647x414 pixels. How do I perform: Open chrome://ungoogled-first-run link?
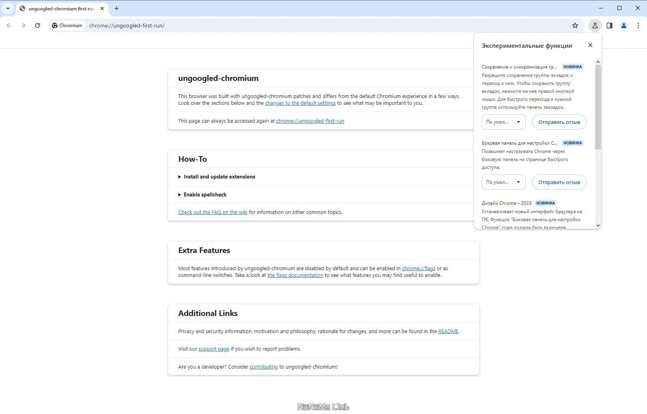pyautogui.click(x=310, y=121)
